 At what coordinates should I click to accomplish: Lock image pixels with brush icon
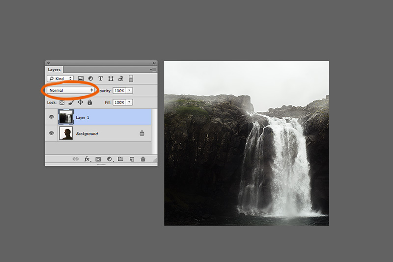(x=71, y=103)
